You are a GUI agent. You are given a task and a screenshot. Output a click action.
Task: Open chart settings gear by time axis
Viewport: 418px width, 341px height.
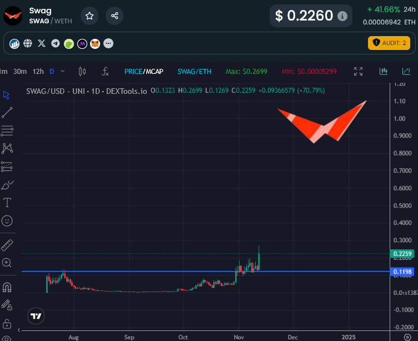(x=407, y=337)
